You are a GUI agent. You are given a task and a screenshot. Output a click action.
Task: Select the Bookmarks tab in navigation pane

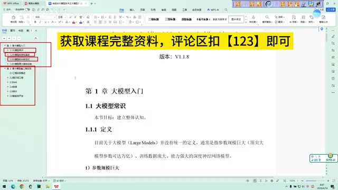(x=21, y=31)
